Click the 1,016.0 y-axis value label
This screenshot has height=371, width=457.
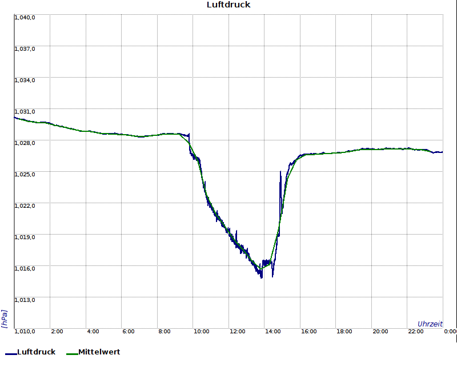pos(25,269)
